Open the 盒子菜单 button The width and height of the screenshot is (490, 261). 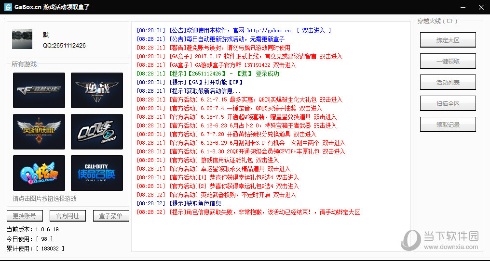[111, 216]
